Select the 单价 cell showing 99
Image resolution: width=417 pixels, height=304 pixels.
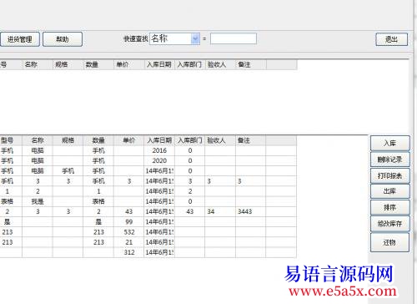[x=128, y=222]
